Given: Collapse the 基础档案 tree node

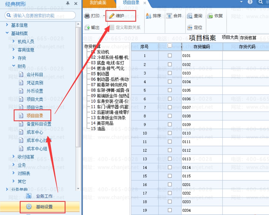Looking at the screenshot, I should click(x=7, y=33).
